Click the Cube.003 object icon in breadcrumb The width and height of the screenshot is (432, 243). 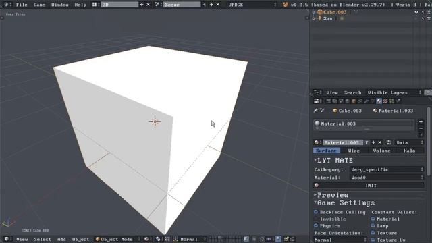[335, 111]
